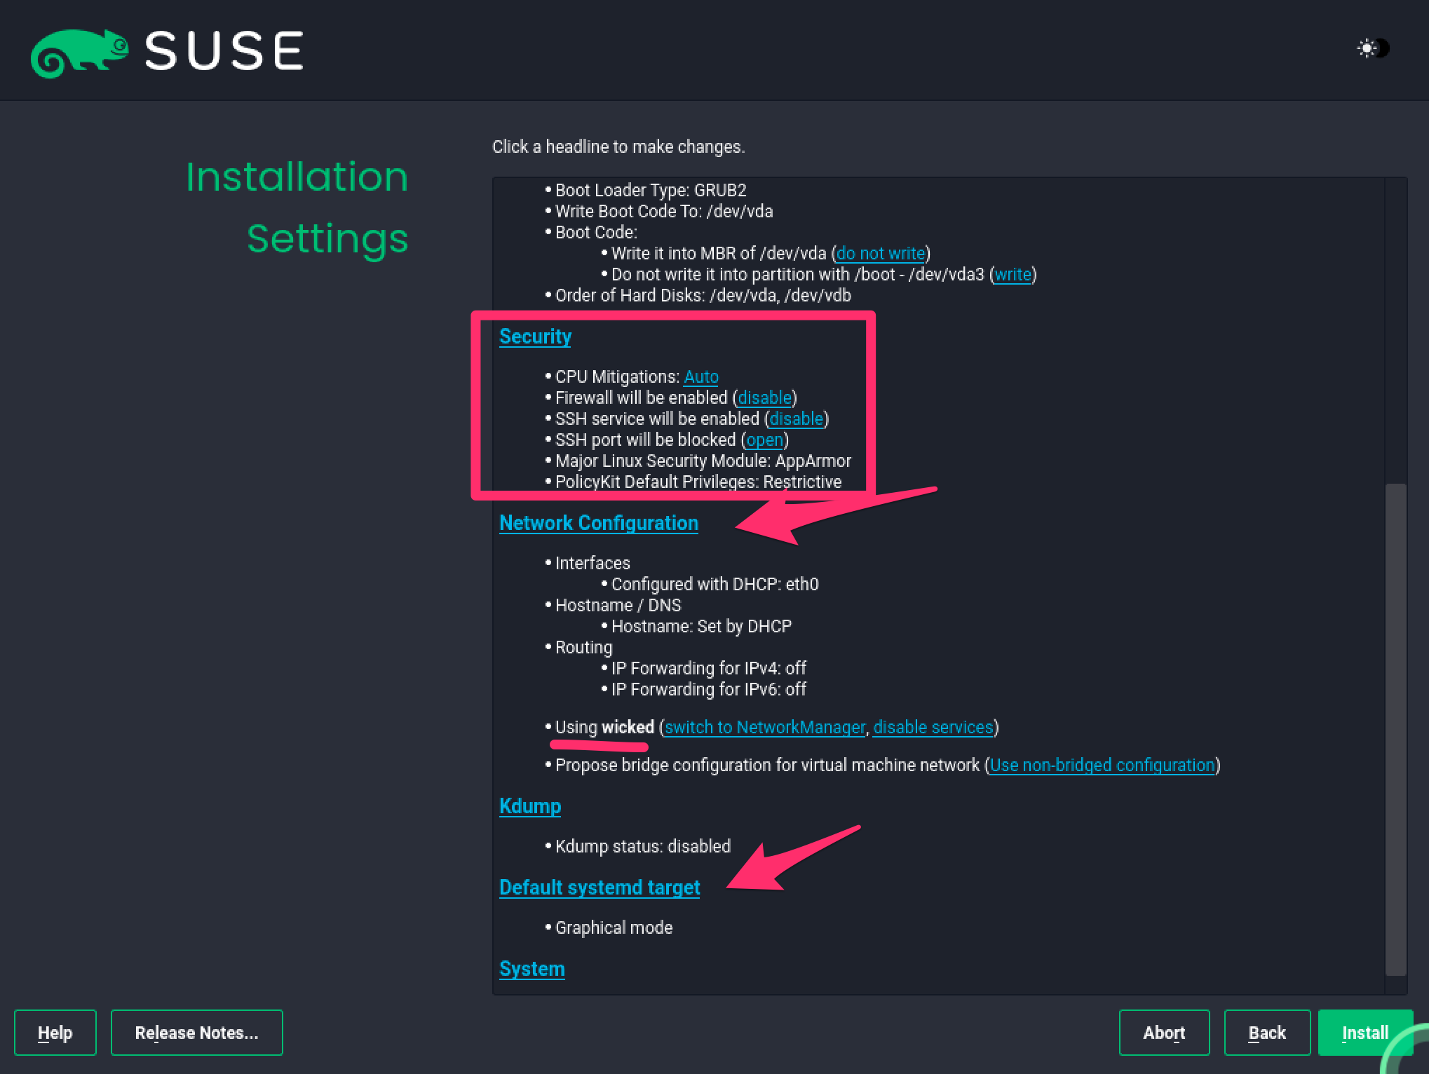The image size is (1429, 1074).
Task: Click 'Configured with DHCP: eth0' line
Action: tap(714, 585)
